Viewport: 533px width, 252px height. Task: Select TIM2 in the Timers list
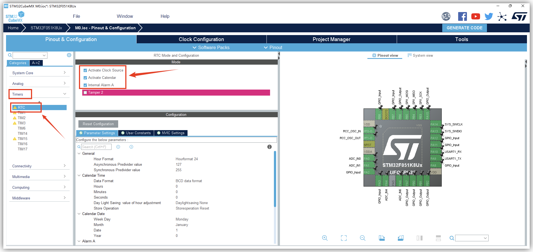22,118
